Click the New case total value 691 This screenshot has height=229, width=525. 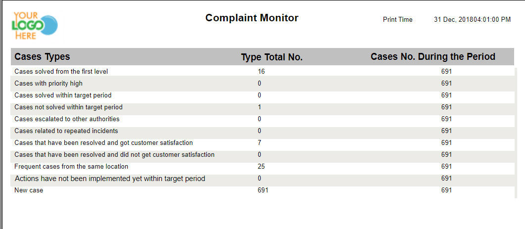pos(263,190)
